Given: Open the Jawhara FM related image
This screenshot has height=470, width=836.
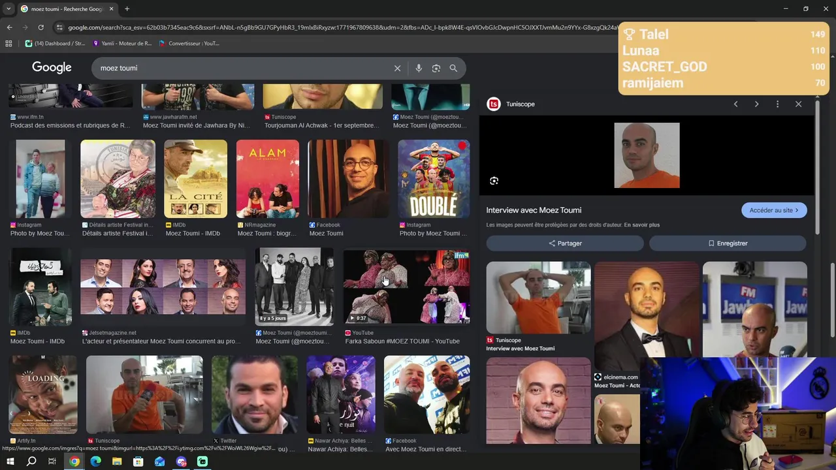Looking at the screenshot, I should (x=754, y=309).
